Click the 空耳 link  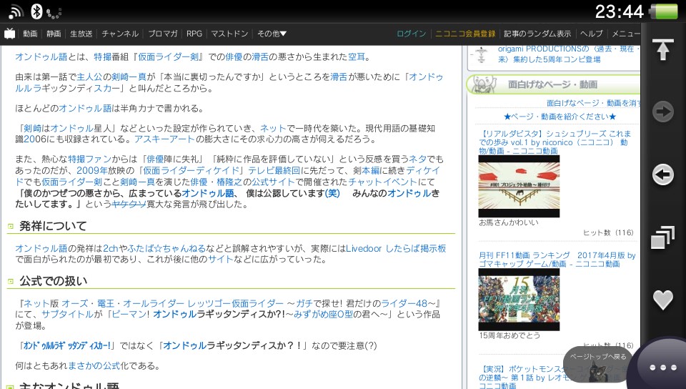pos(357,57)
